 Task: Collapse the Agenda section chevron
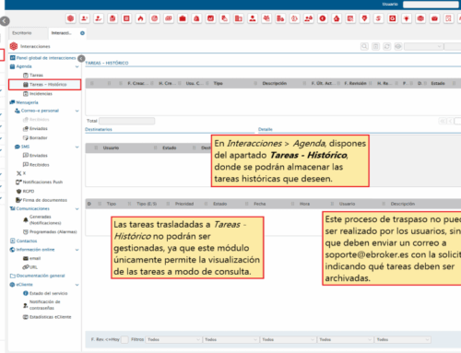[x=77, y=66]
